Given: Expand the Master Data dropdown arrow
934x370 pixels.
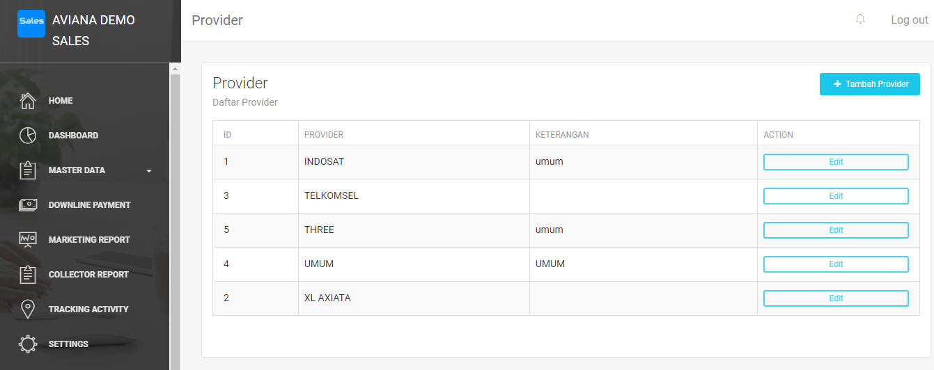Looking at the screenshot, I should click(149, 170).
